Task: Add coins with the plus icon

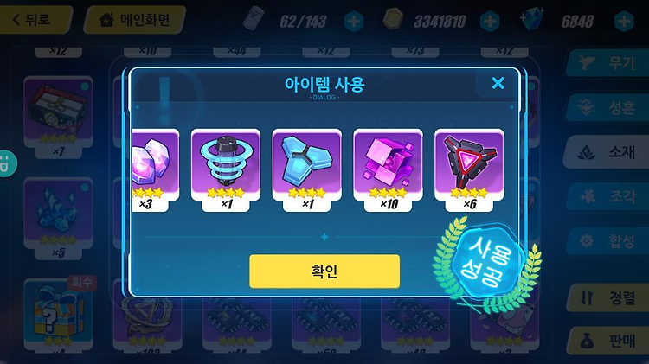Action: click(490, 21)
